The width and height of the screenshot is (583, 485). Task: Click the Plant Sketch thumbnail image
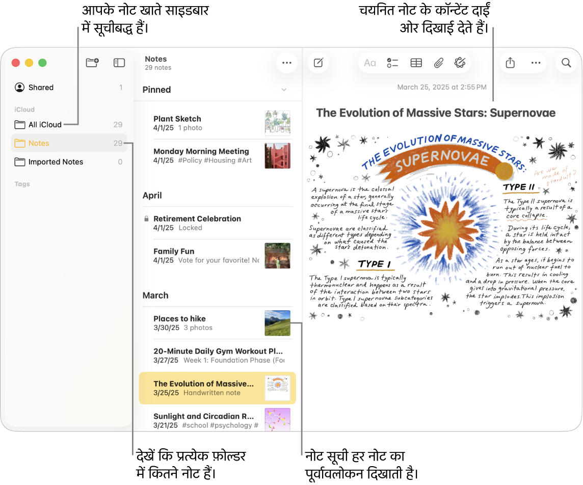coord(277,123)
